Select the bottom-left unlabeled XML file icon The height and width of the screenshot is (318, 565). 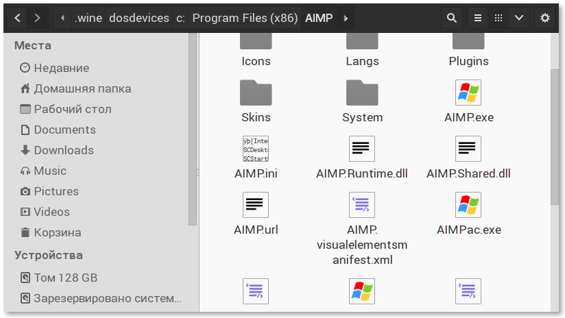point(256,291)
